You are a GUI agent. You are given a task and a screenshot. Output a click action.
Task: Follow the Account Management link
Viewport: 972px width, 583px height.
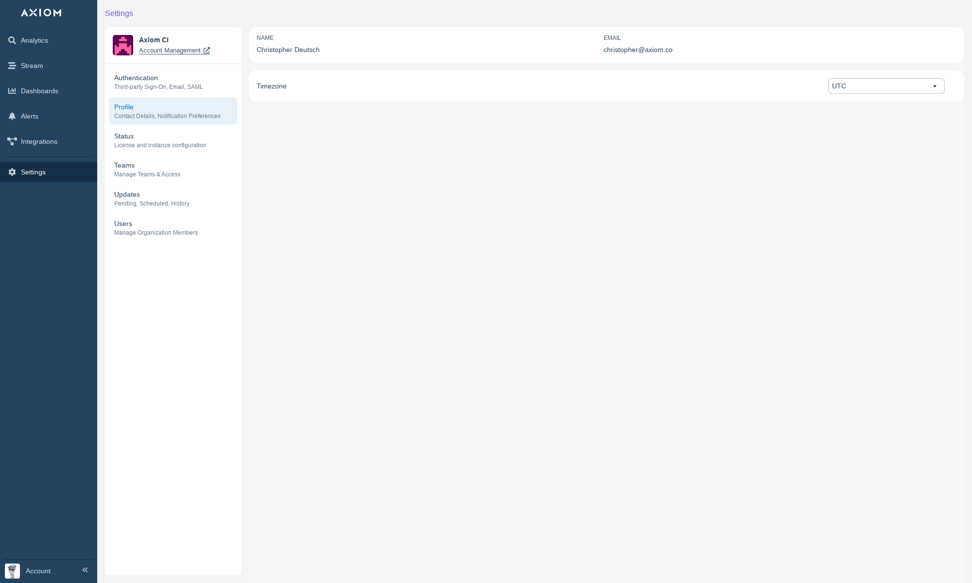(170, 51)
